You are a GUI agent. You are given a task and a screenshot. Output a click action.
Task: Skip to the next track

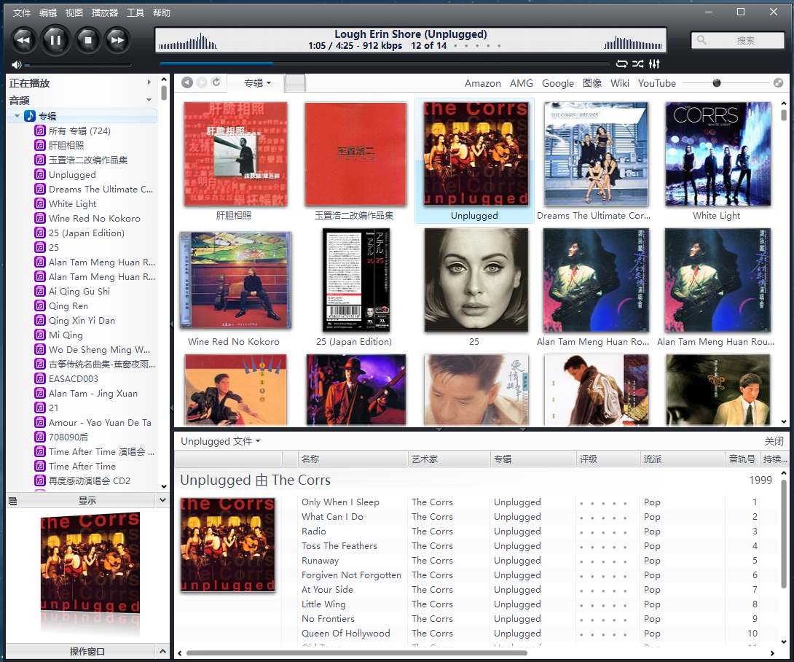(117, 40)
